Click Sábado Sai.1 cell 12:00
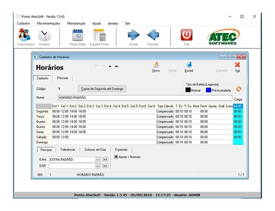275x211 pixels. pyautogui.click(x=65, y=137)
